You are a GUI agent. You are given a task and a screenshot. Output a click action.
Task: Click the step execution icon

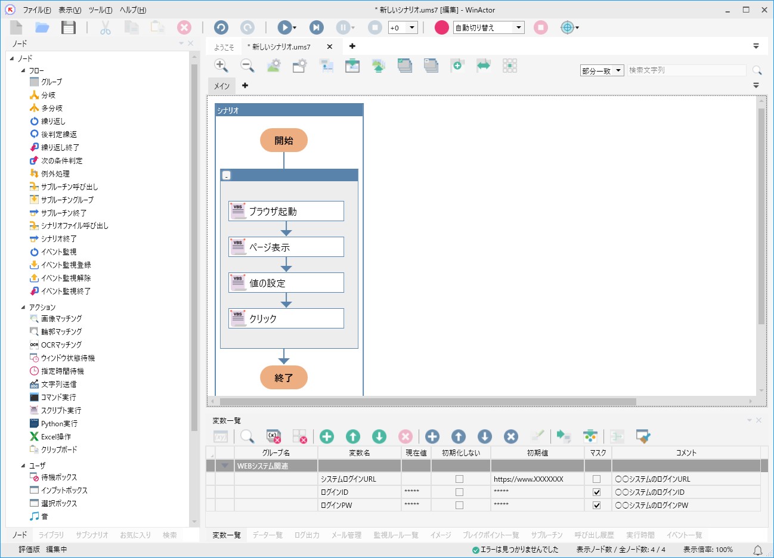(316, 27)
